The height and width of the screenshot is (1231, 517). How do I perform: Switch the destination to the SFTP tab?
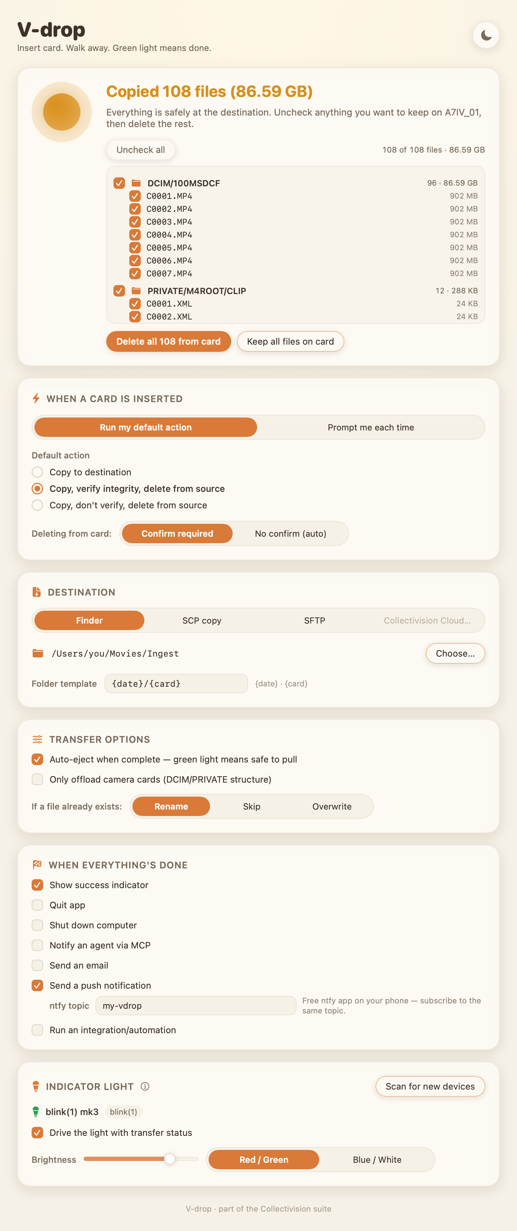pyautogui.click(x=315, y=620)
